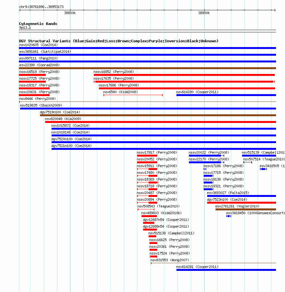Select nssv20361 (Perry2008) label
Screen dimensions: 285x292
coord(169,247)
